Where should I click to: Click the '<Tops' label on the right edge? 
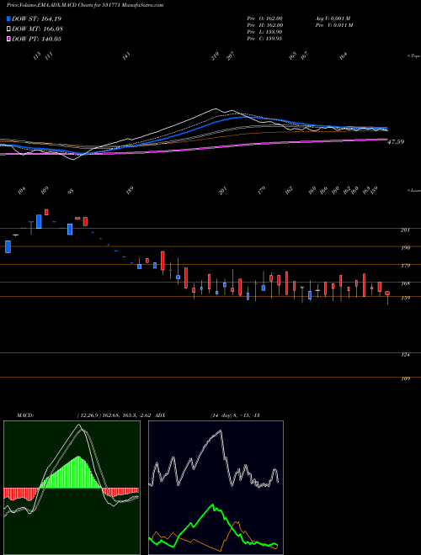pyautogui.click(x=413, y=56)
